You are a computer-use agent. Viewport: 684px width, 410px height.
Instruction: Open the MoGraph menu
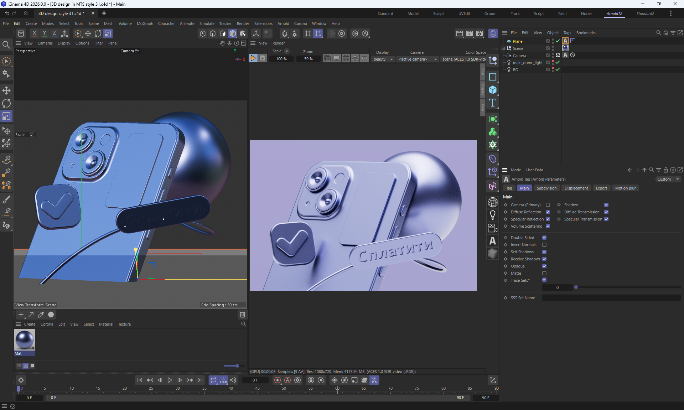coord(145,24)
